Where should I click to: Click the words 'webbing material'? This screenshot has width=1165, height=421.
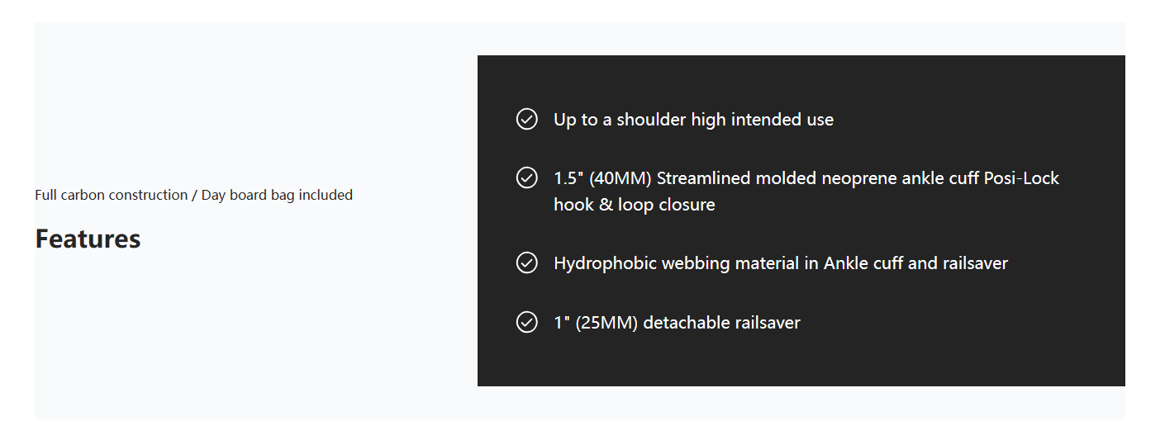click(x=717, y=263)
